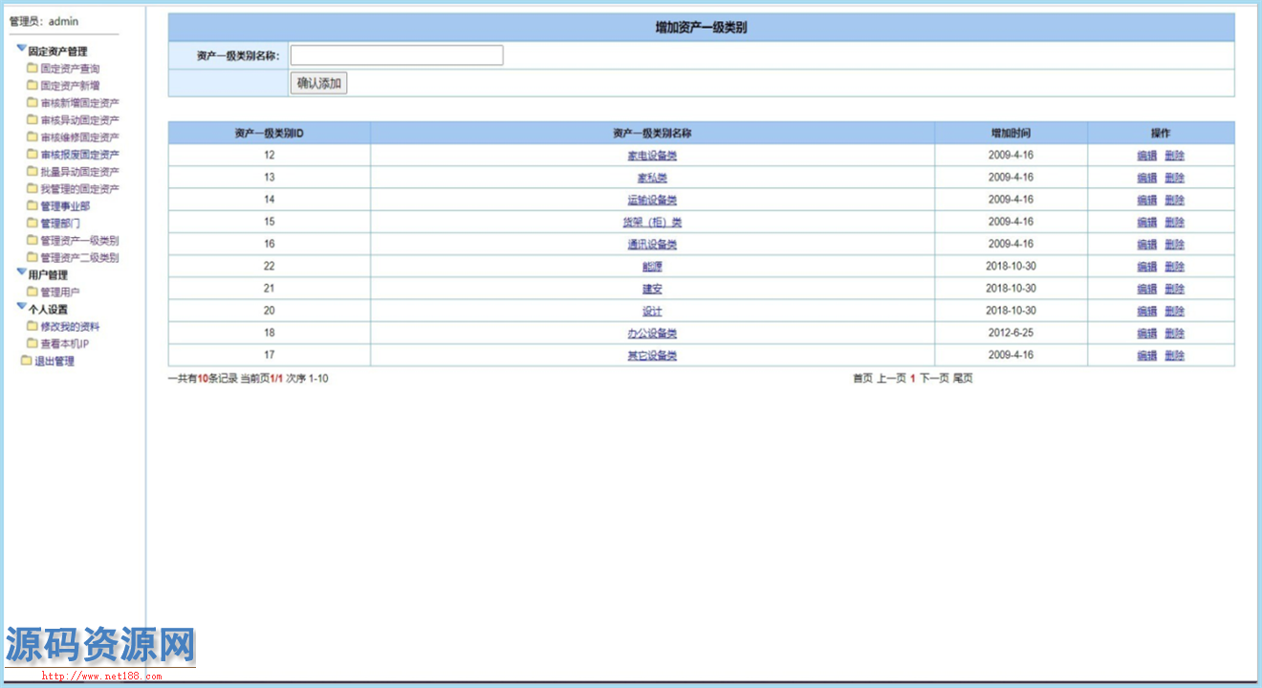The width and height of the screenshot is (1262, 688).
Task: Click folder icon beside 管理事业部
Action: tap(33, 205)
